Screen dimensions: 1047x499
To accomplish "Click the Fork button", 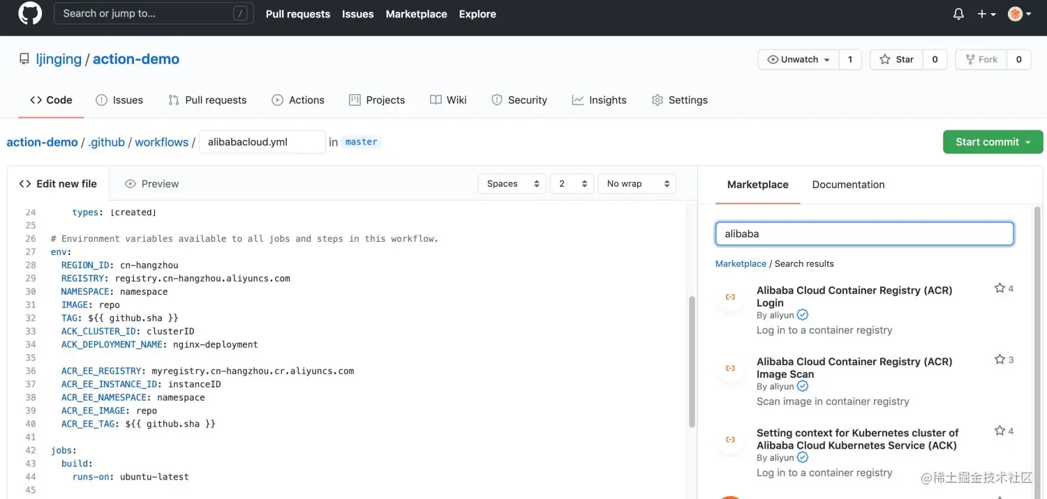I will click(981, 60).
